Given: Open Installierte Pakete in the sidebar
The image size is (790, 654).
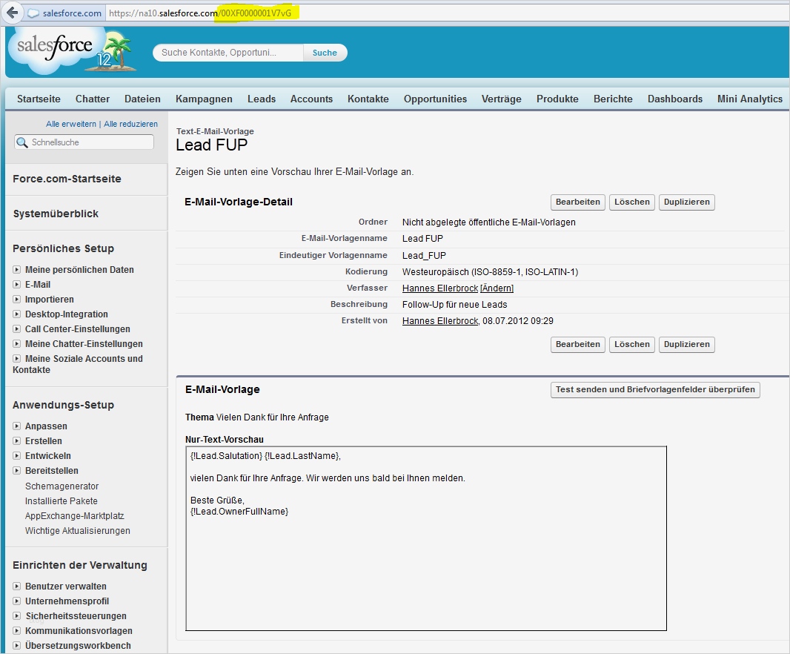Looking at the screenshot, I should [x=62, y=501].
